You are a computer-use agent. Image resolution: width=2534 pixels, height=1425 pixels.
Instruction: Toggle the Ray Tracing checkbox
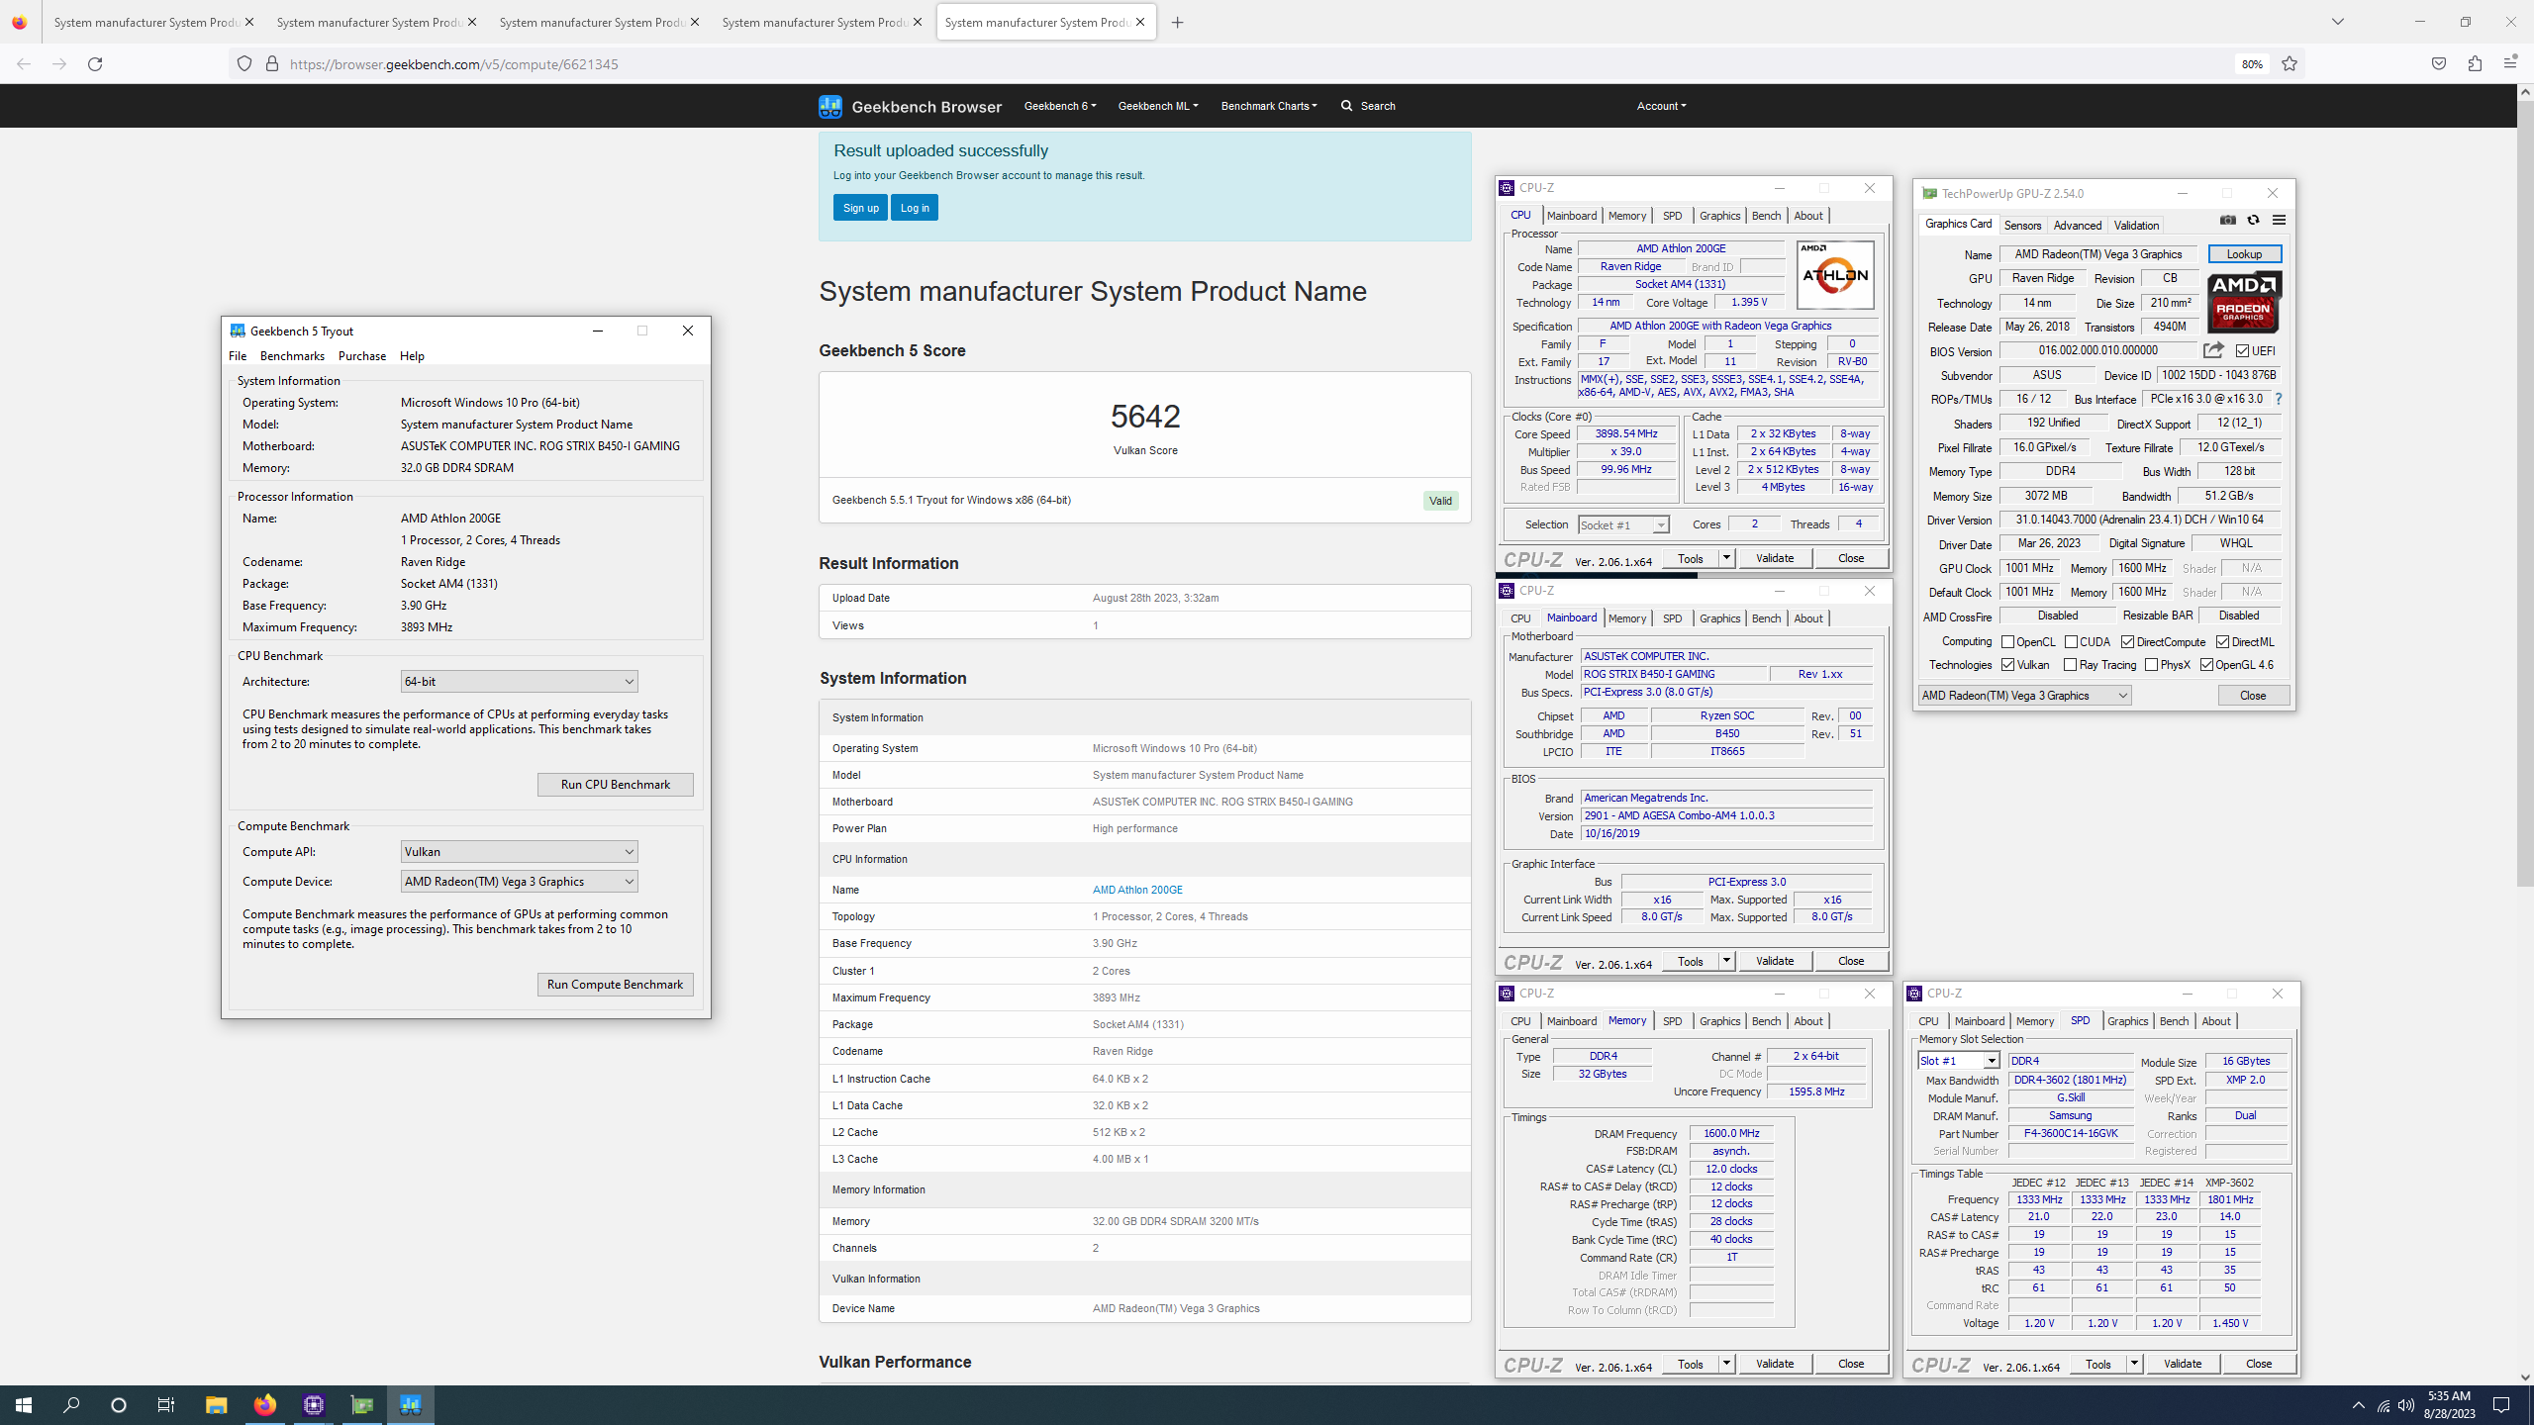[2070, 665]
